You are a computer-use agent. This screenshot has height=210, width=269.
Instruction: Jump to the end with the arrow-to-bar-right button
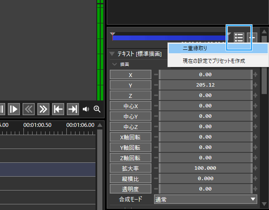tap(73, 109)
